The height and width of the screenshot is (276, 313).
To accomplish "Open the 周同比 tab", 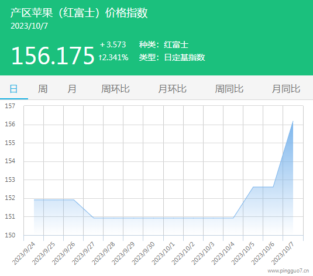I will coord(229,89).
